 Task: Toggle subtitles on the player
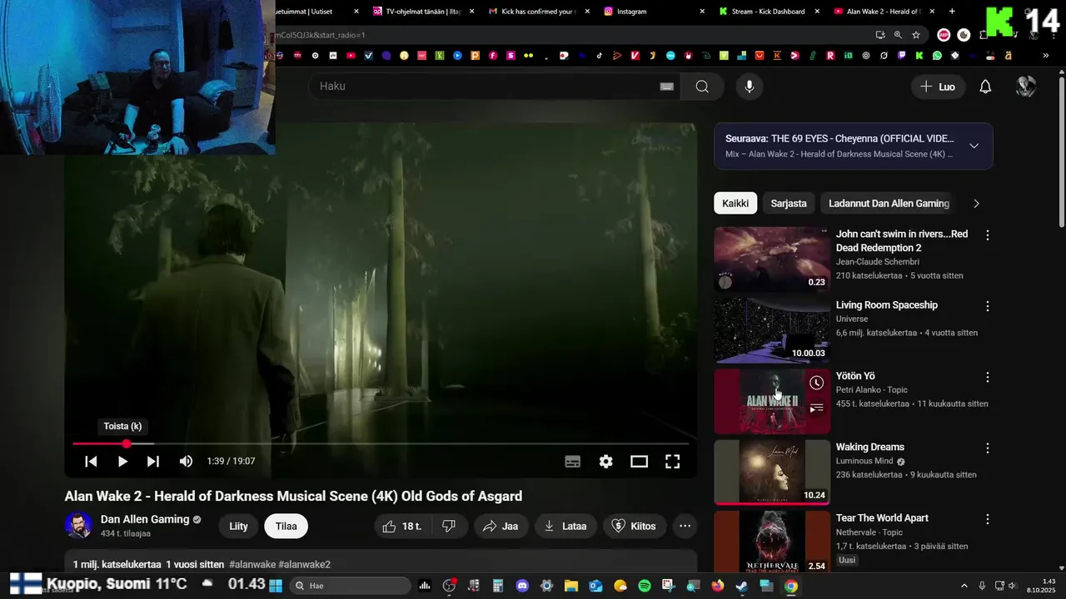click(x=572, y=461)
